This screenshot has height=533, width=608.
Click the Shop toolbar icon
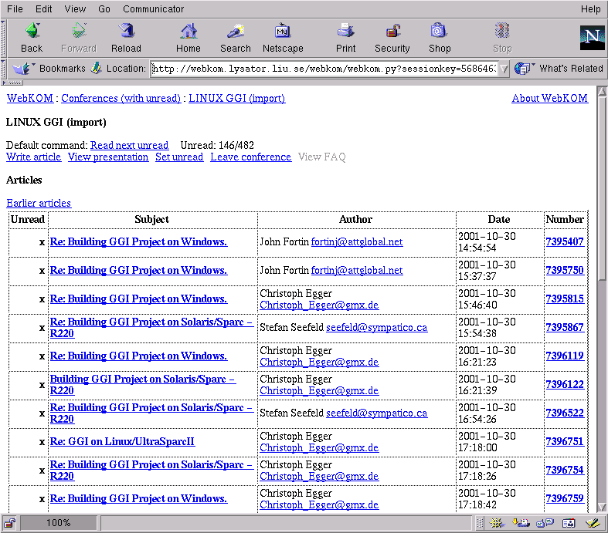point(440,38)
